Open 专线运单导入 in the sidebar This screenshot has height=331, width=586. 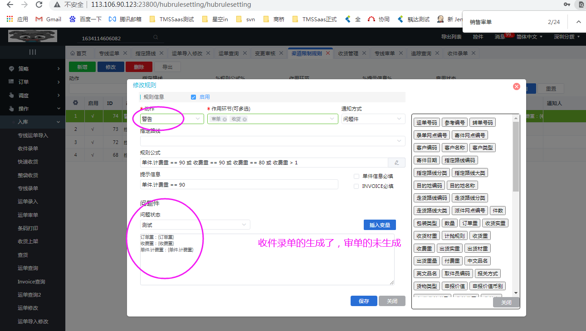pyautogui.click(x=33, y=135)
